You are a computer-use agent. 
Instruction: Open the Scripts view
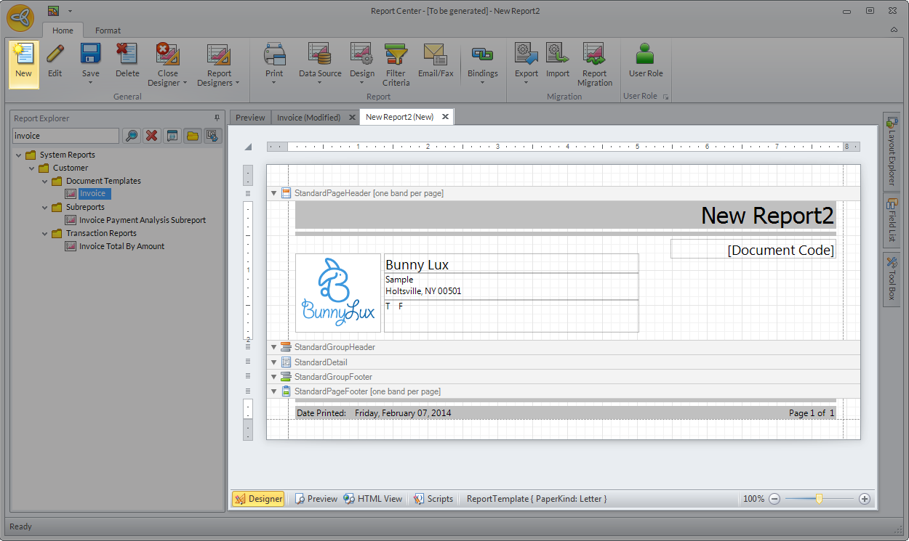pyautogui.click(x=433, y=499)
